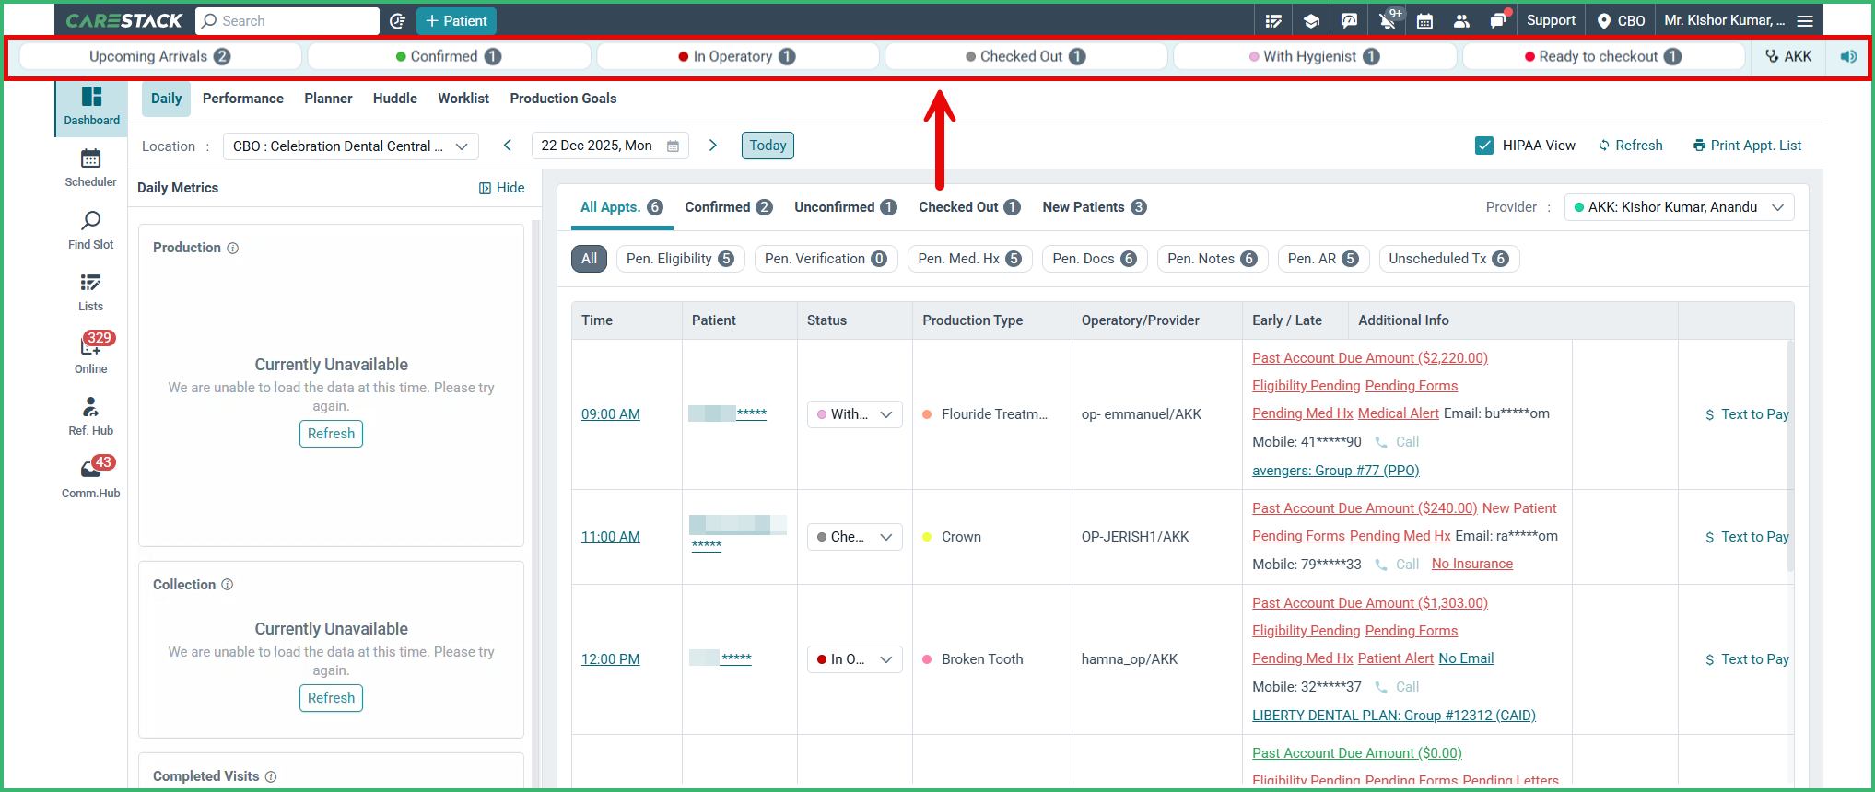This screenshot has height=792, width=1875.
Task: Open the Mr. Kishor Kumar user menu
Action: click(1724, 20)
